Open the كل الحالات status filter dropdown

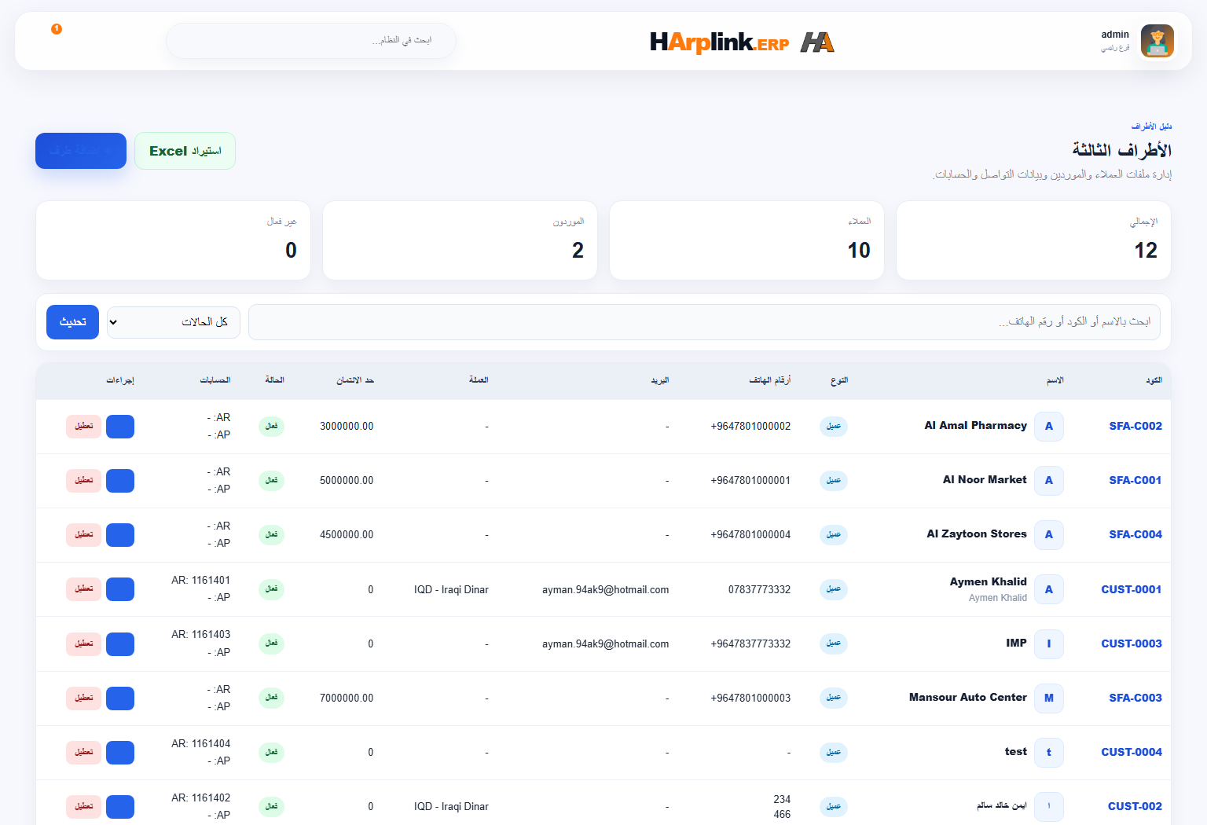174,322
